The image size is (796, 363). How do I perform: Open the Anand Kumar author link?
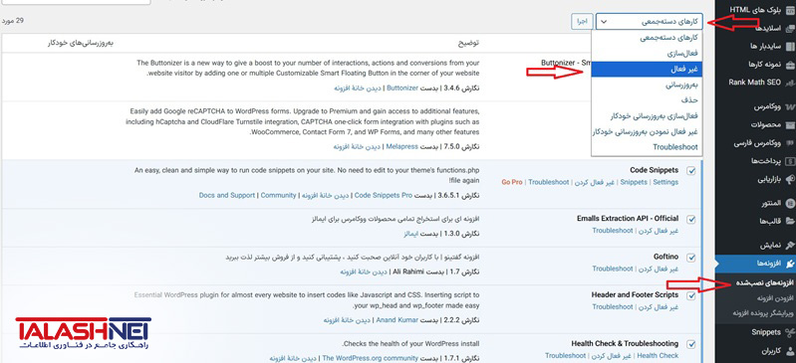click(x=397, y=320)
